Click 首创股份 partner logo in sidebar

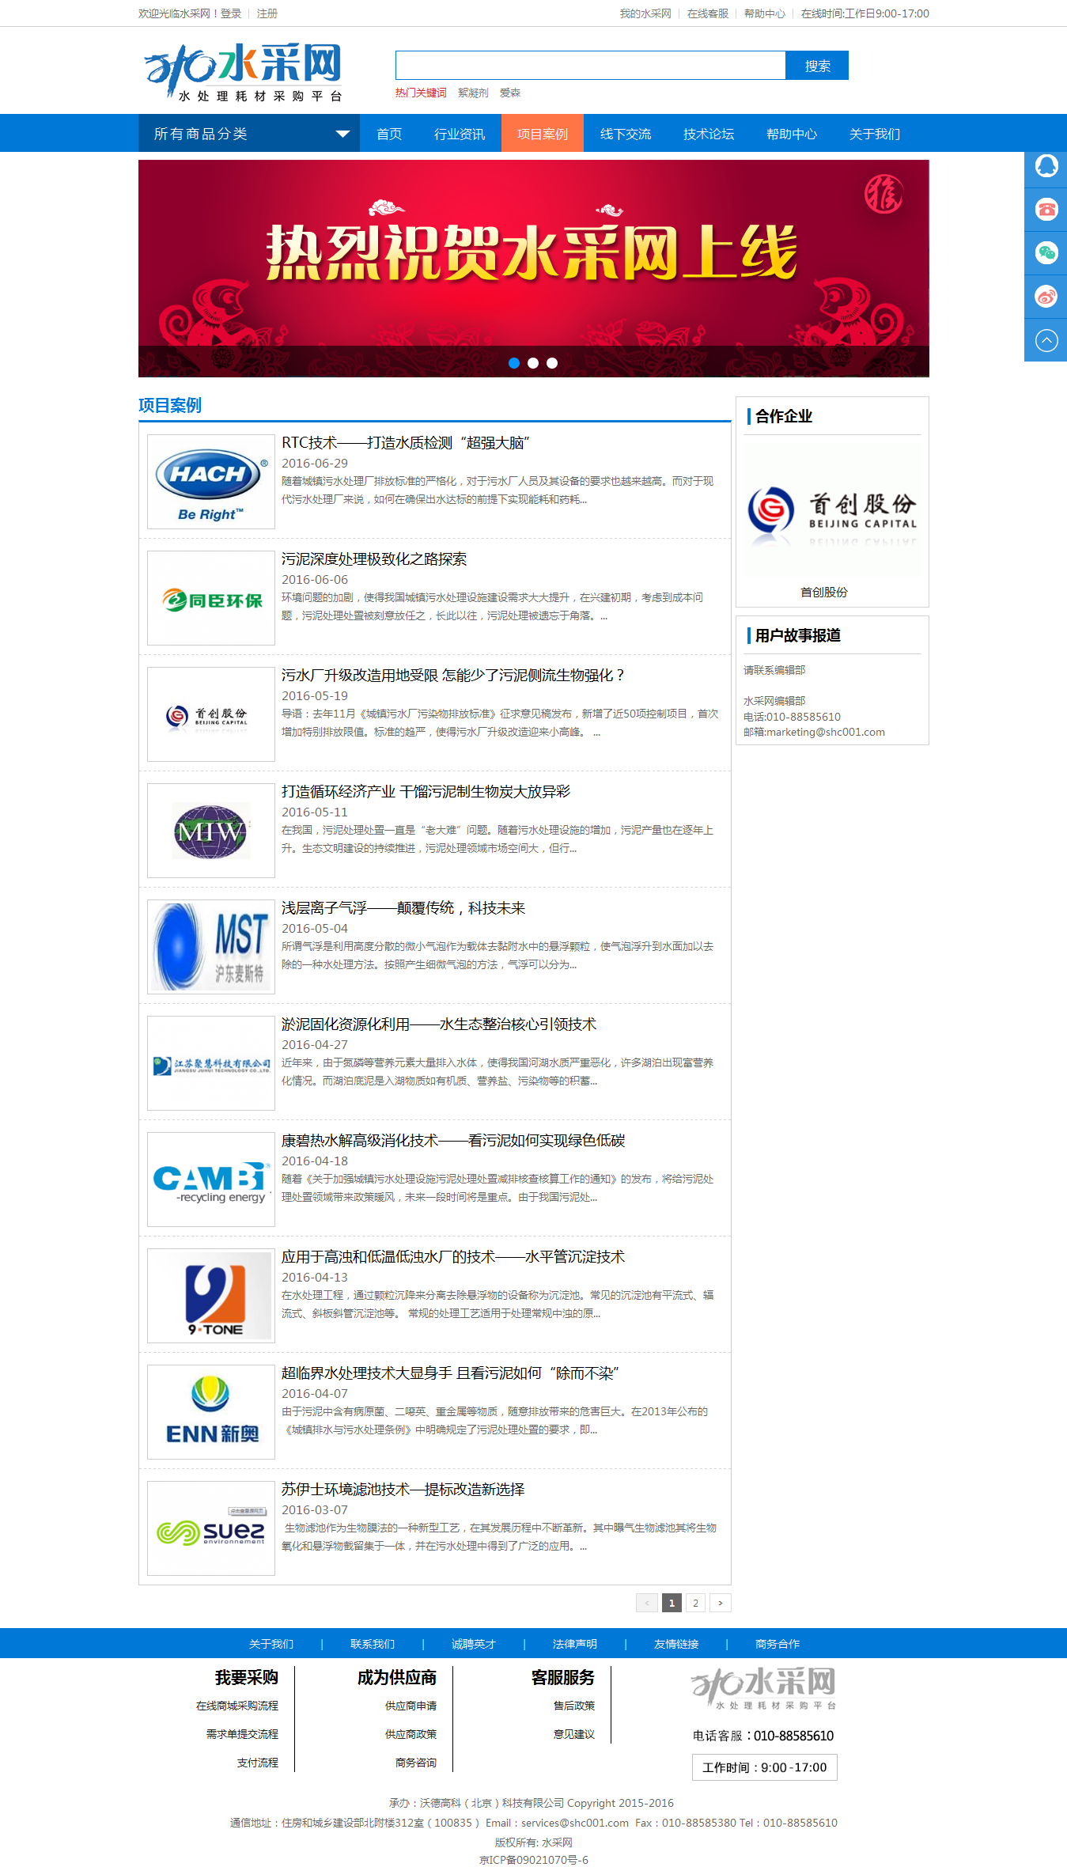click(x=833, y=510)
